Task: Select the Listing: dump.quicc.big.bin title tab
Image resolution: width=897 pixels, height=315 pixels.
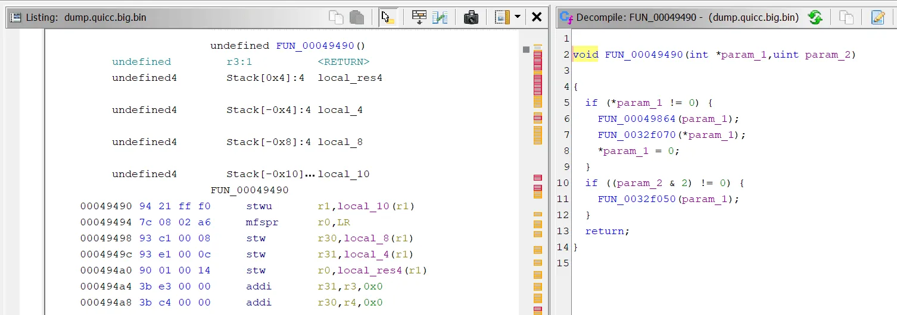Action: [x=86, y=17]
